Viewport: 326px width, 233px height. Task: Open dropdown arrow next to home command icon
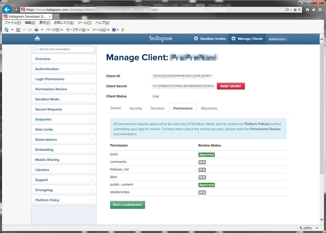coord(12,30)
